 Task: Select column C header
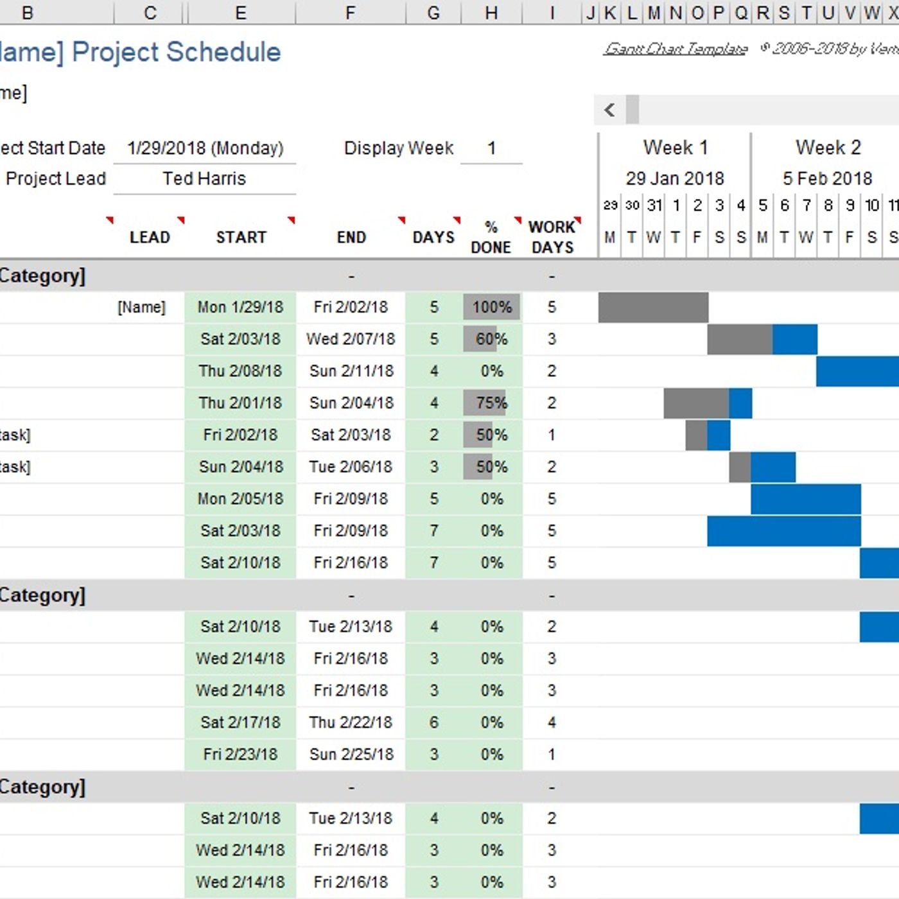(150, 12)
